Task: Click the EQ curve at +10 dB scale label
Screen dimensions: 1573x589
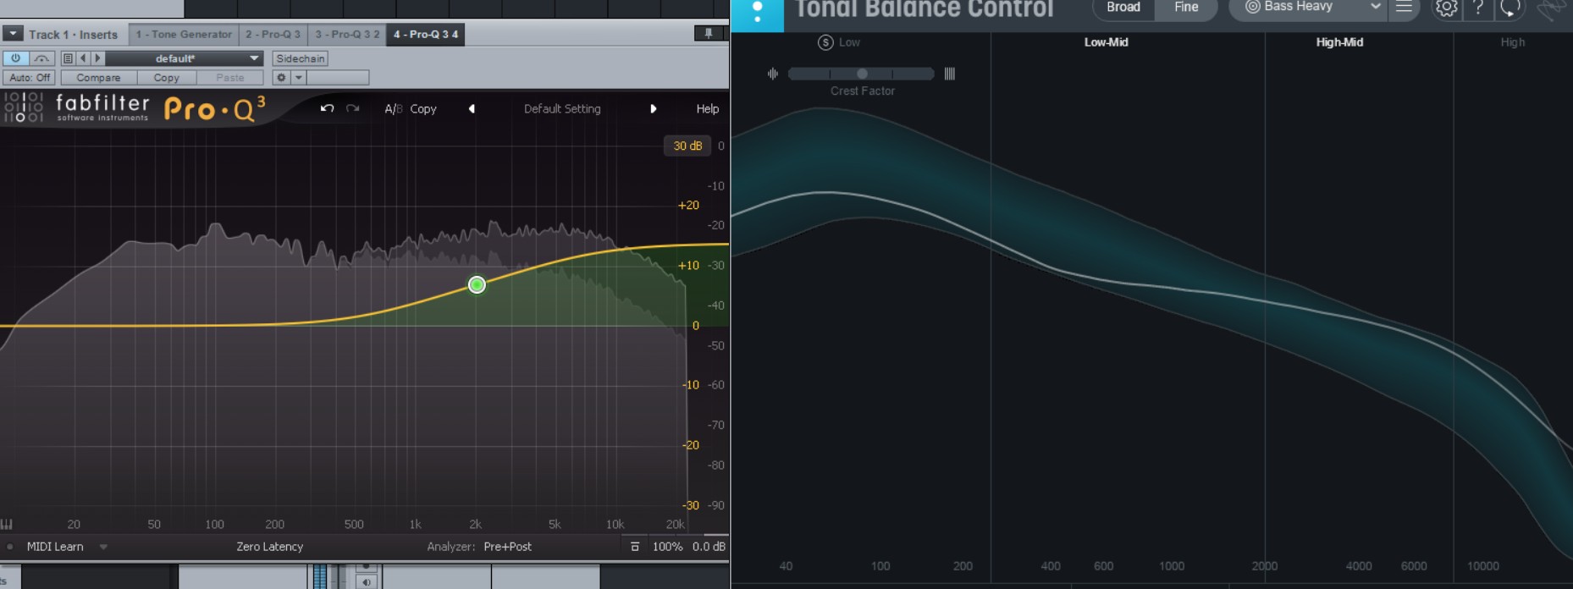Action: (x=688, y=266)
